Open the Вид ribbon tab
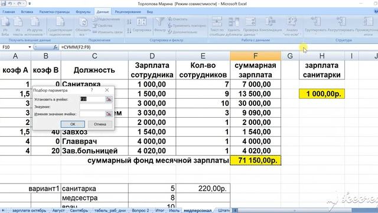 (149, 12)
